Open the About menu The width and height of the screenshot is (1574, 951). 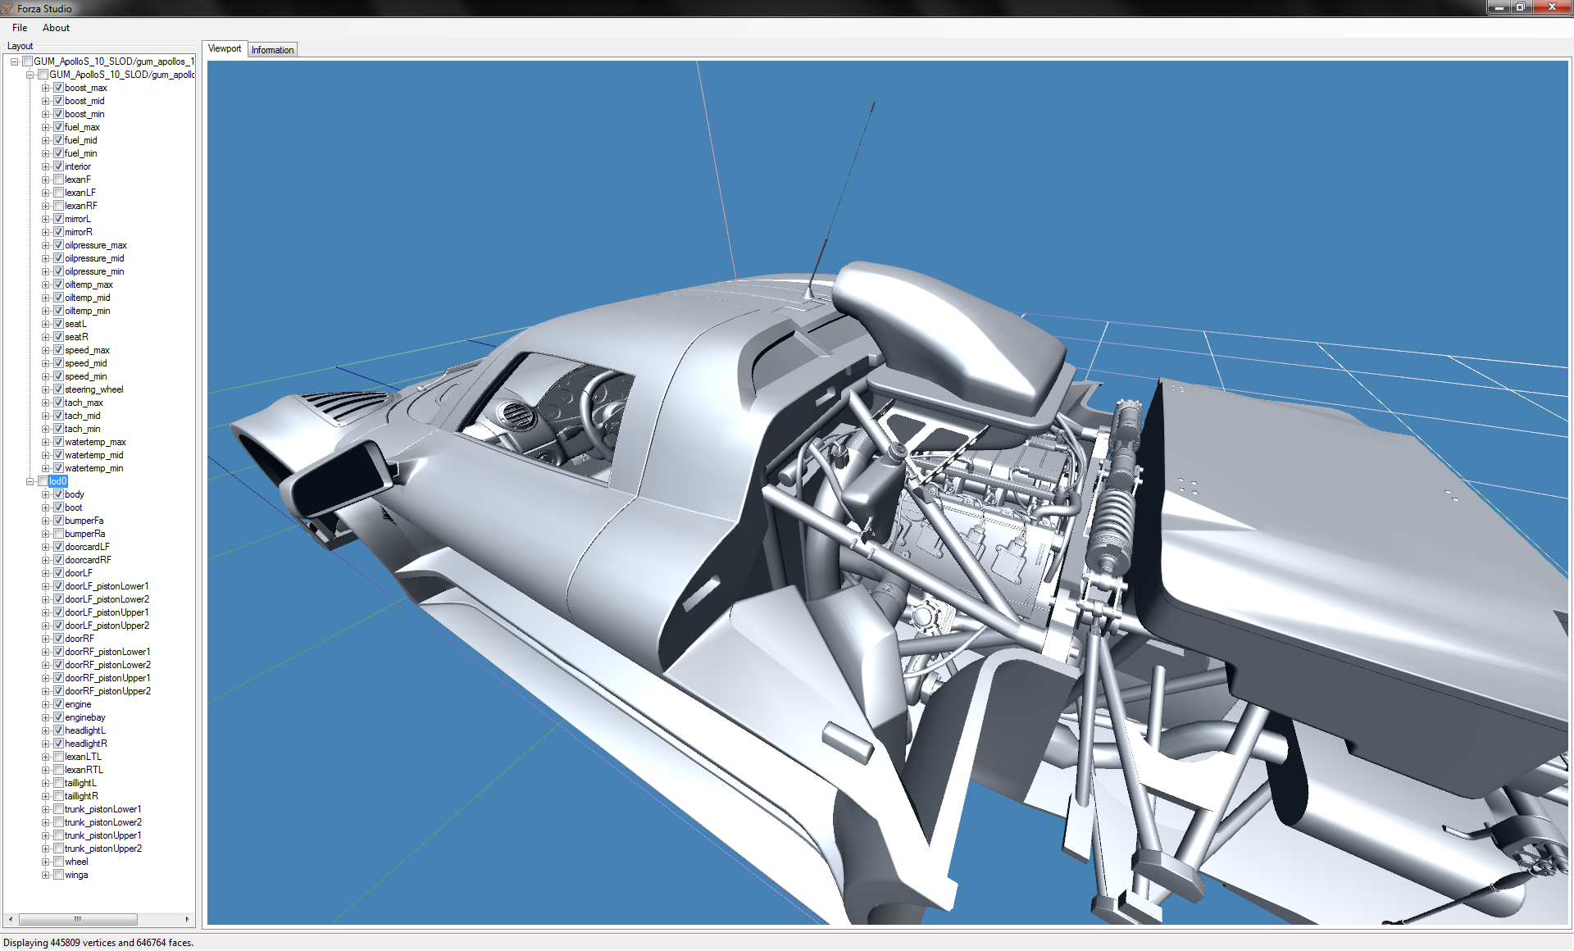(56, 28)
